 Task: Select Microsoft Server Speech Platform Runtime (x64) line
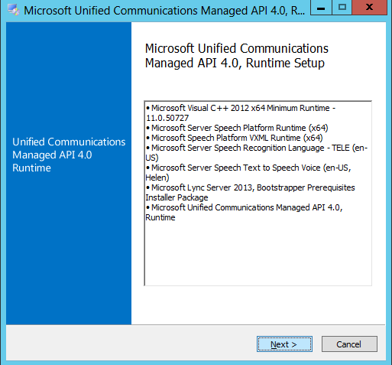[x=237, y=128]
